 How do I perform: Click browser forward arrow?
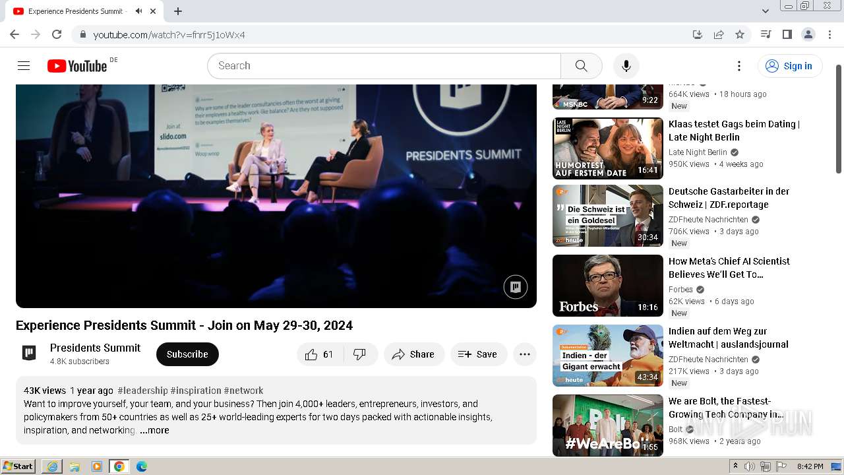pos(36,34)
